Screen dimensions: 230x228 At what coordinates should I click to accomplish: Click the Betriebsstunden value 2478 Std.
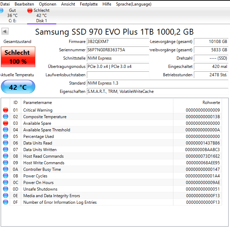[211, 75]
